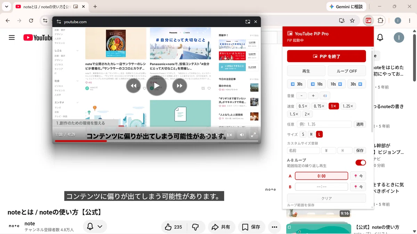Skip forward 30s in PiP Pro popup
The width and height of the screenshot is (417, 234).
(357, 84)
